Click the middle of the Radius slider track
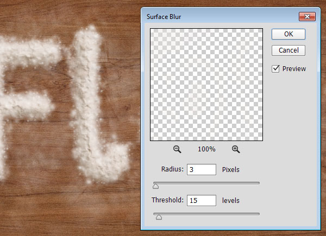The image size is (326, 236). click(206, 183)
